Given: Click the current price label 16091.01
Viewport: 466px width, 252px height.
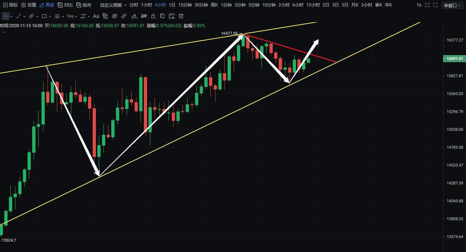Looking at the screenshot, I should tap(454, 59).
